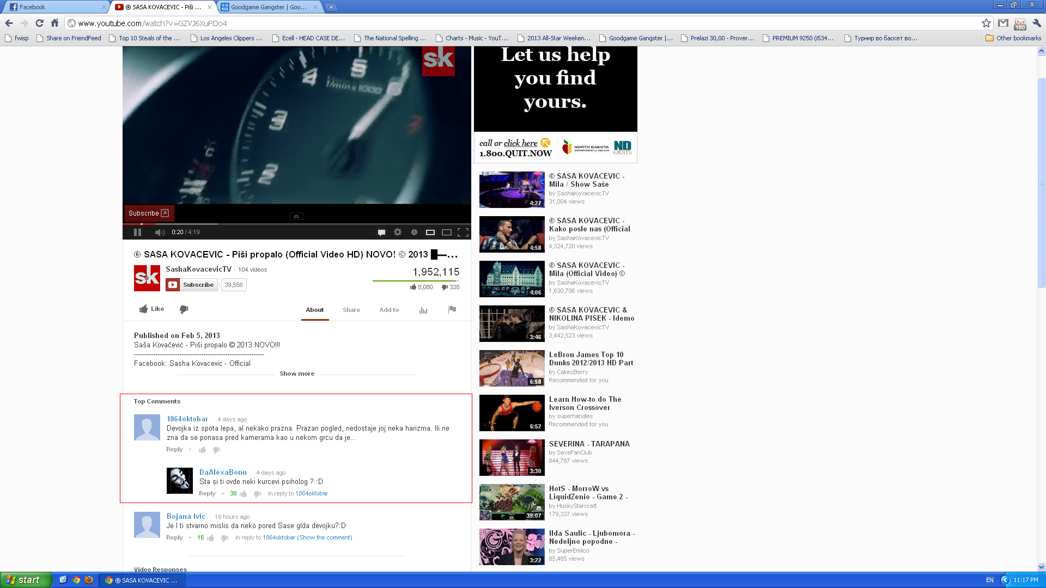Open video statistics bar chart icon
Screen dimensions: 1046x588
[x=423, y=310]
